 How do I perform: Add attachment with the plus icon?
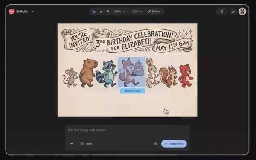click(72, 144)
